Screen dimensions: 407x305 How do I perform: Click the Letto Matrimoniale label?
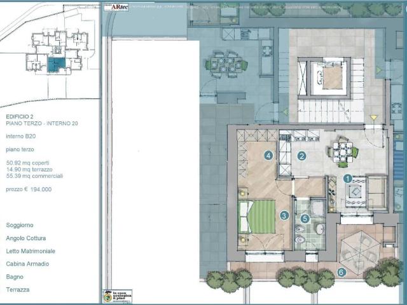tap(31, 251)
